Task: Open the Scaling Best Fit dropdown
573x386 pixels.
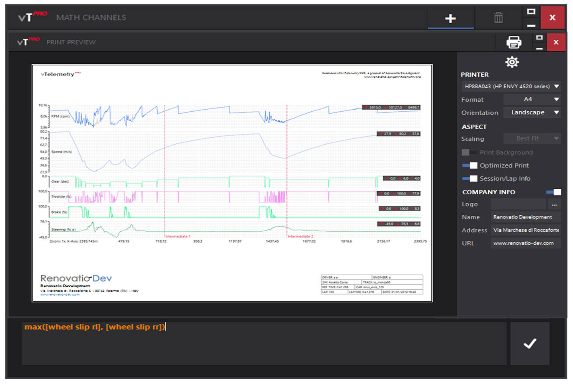Action: click(x=532, y=139)
